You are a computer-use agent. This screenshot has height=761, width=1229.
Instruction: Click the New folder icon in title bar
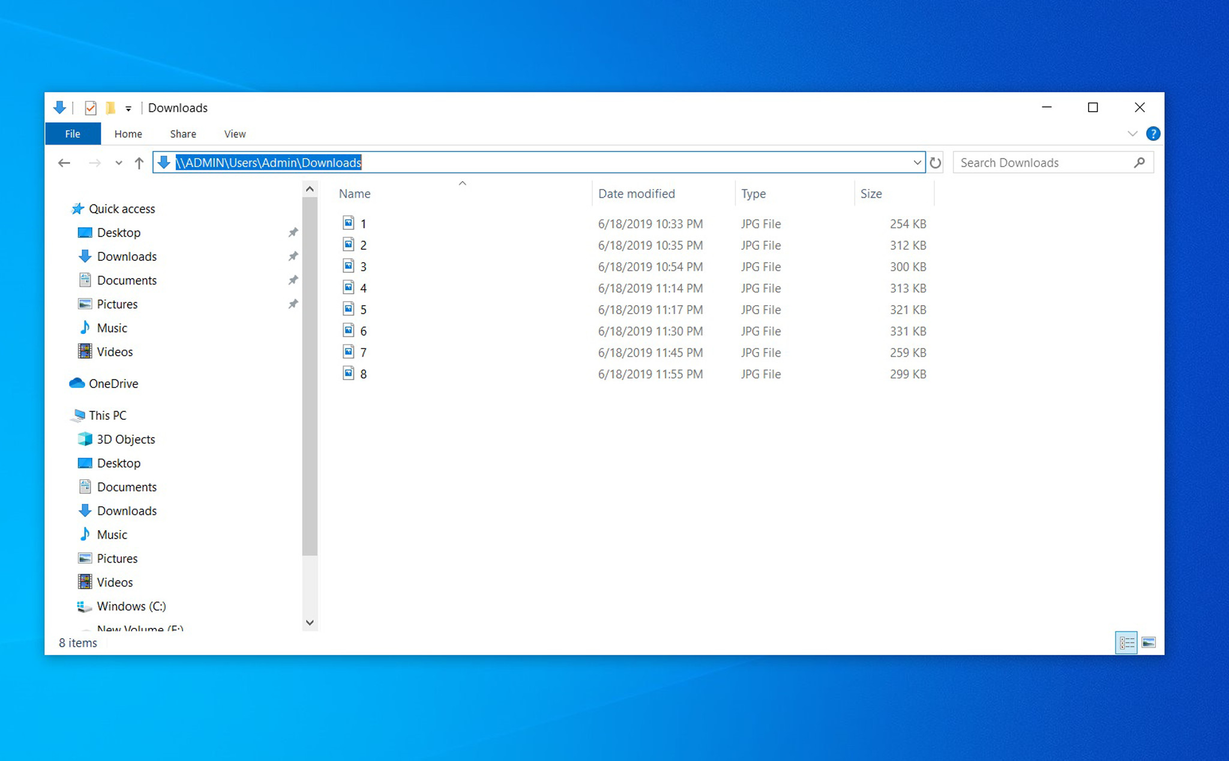110,108
